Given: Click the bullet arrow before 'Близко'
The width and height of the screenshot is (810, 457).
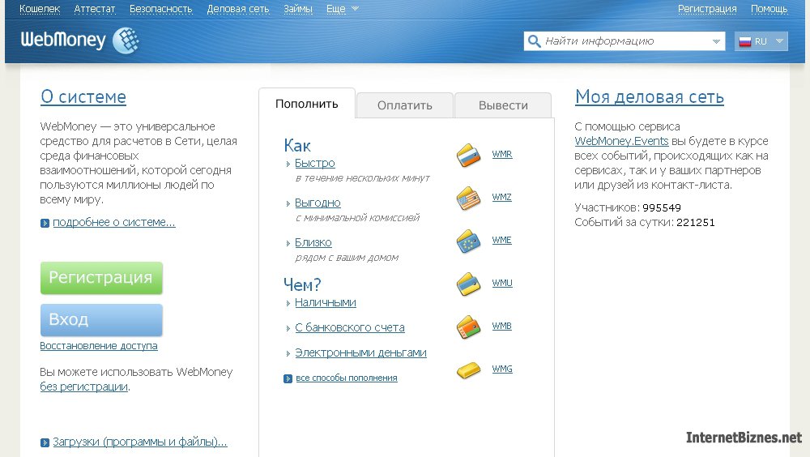Looking at the screenshot, I should click(288, 243).
